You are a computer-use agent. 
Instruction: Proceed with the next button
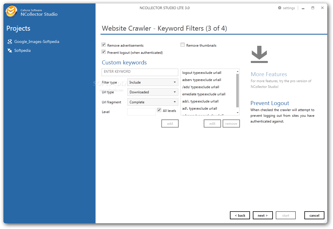tap(263, 216)
